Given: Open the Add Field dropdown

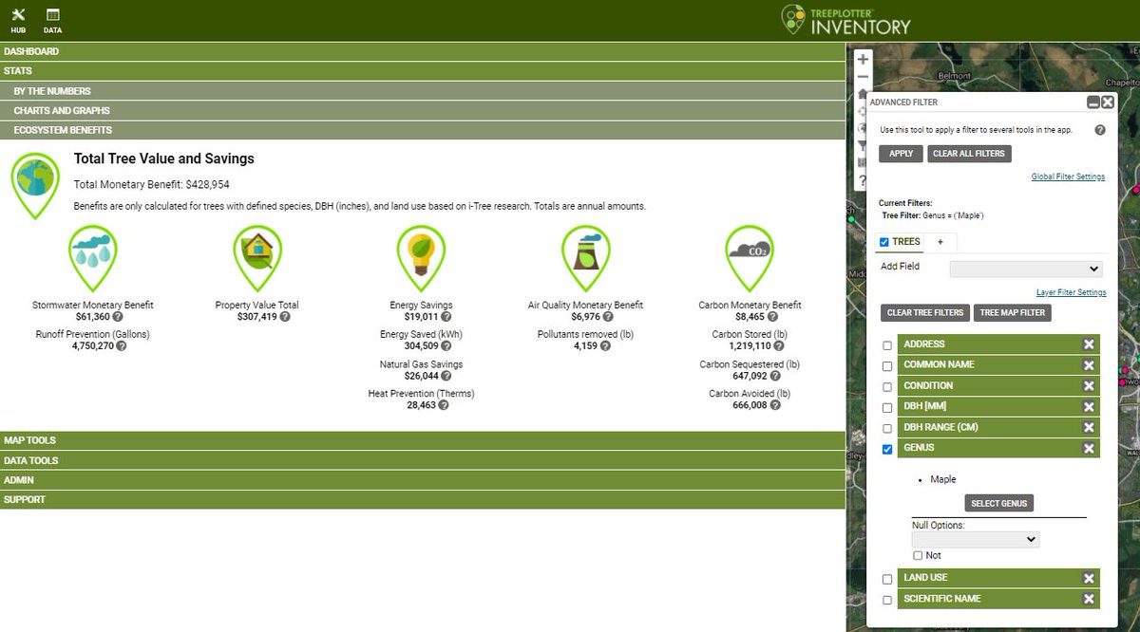Looking at the screenshot, I should 1026,269.
